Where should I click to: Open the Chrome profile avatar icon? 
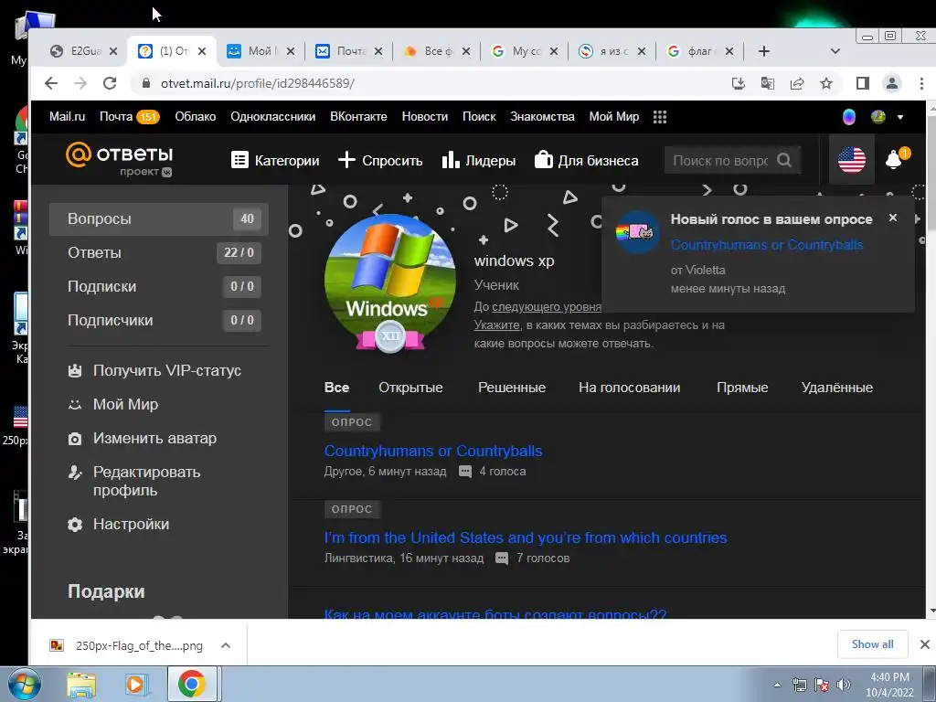[892, 83]
